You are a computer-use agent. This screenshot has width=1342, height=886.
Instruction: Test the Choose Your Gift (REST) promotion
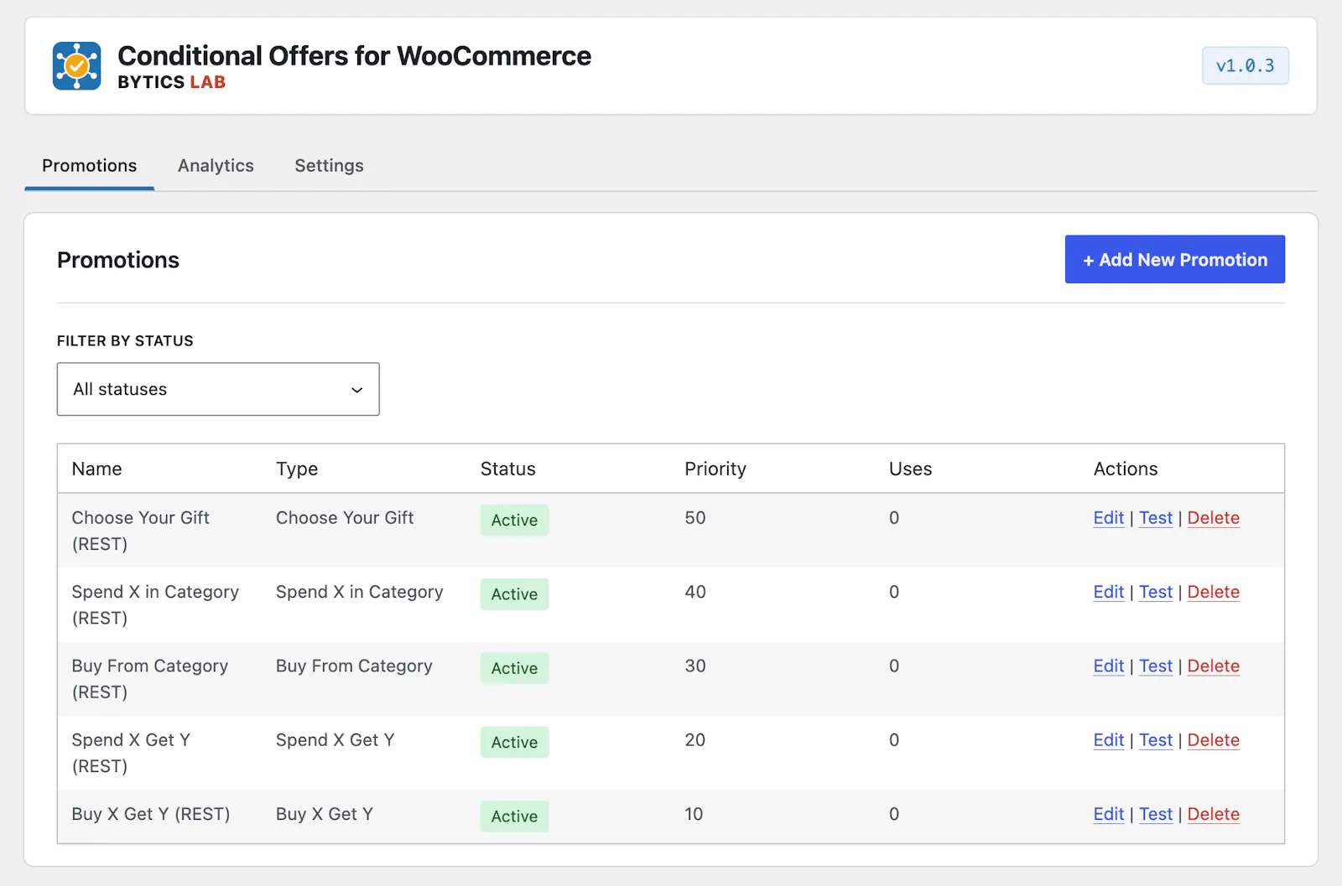tap(1156, 518)
